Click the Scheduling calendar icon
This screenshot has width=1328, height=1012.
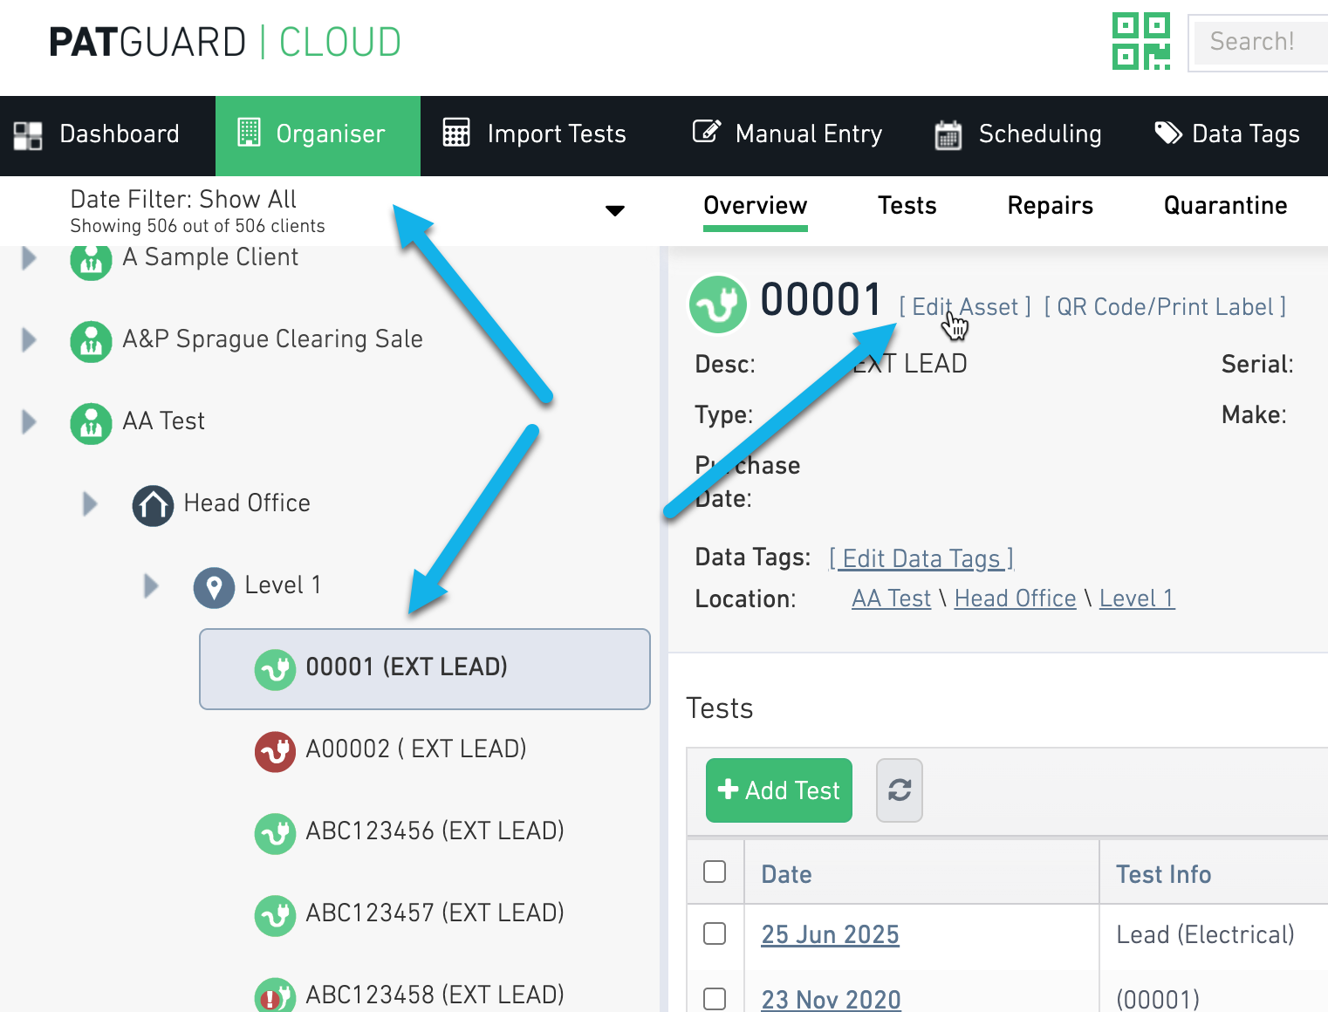[x=948, y=135]
